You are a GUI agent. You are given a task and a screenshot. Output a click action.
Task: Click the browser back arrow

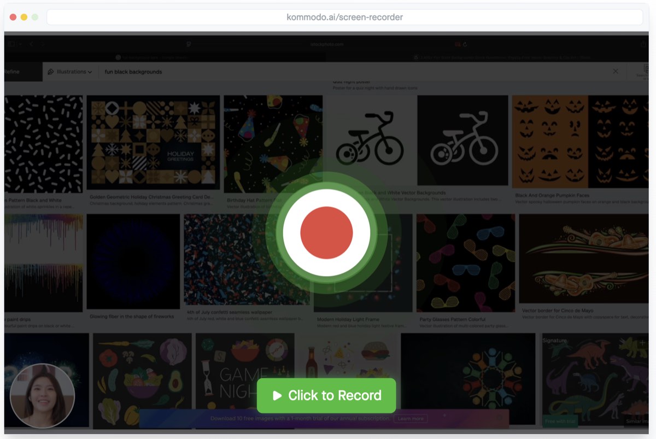pyautogui.click(x=32, y=44)
